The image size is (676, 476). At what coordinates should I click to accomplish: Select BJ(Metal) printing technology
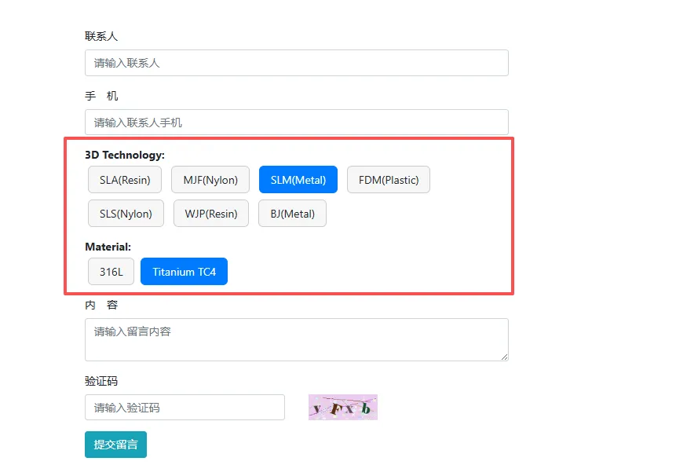point(292,214)
